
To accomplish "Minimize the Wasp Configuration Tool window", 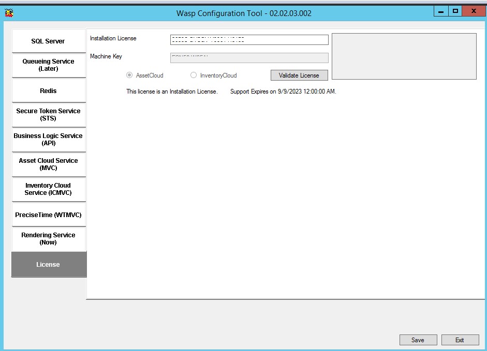I will coord(441,11).
